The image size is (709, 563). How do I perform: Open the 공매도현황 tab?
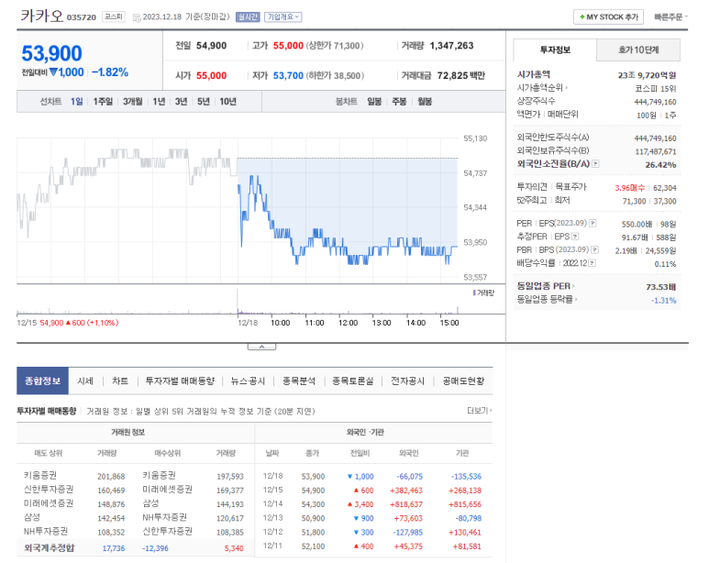(463, 381)
